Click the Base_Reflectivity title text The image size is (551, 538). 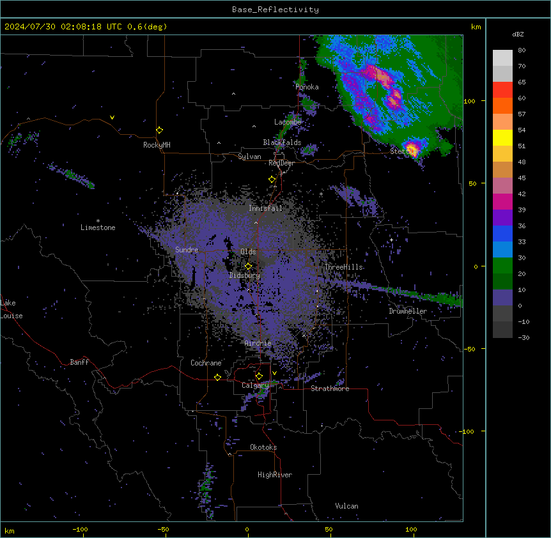275,10
